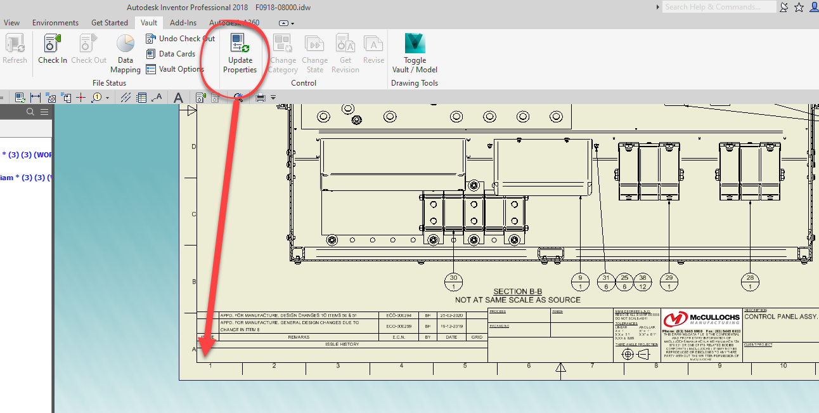The image size is (819, 413).
Task: Open the notifications bell near the search box
Action: pyautogui.click(x=784, y=6)
